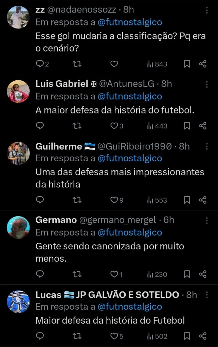Repost Luis Gabriel's tweet
This screenshot has height=347, width=218.
tap(77, 126)
